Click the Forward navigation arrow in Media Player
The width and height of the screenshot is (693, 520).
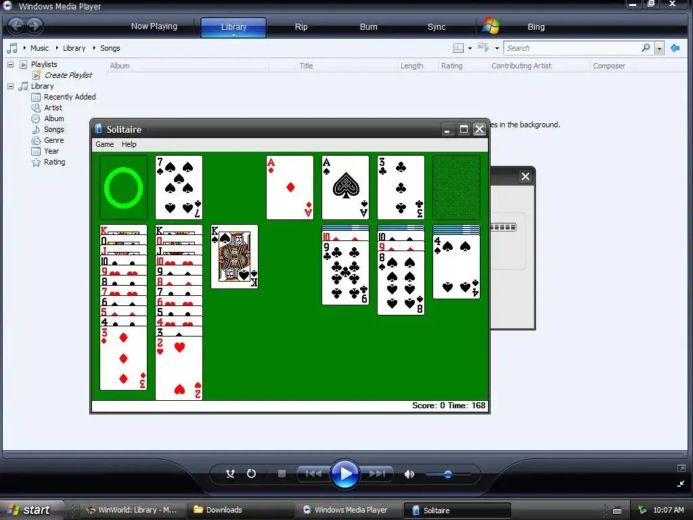[x=35, y=26]
